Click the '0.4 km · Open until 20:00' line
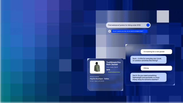The width and height of the screenshot is (183, 103). 97,81
